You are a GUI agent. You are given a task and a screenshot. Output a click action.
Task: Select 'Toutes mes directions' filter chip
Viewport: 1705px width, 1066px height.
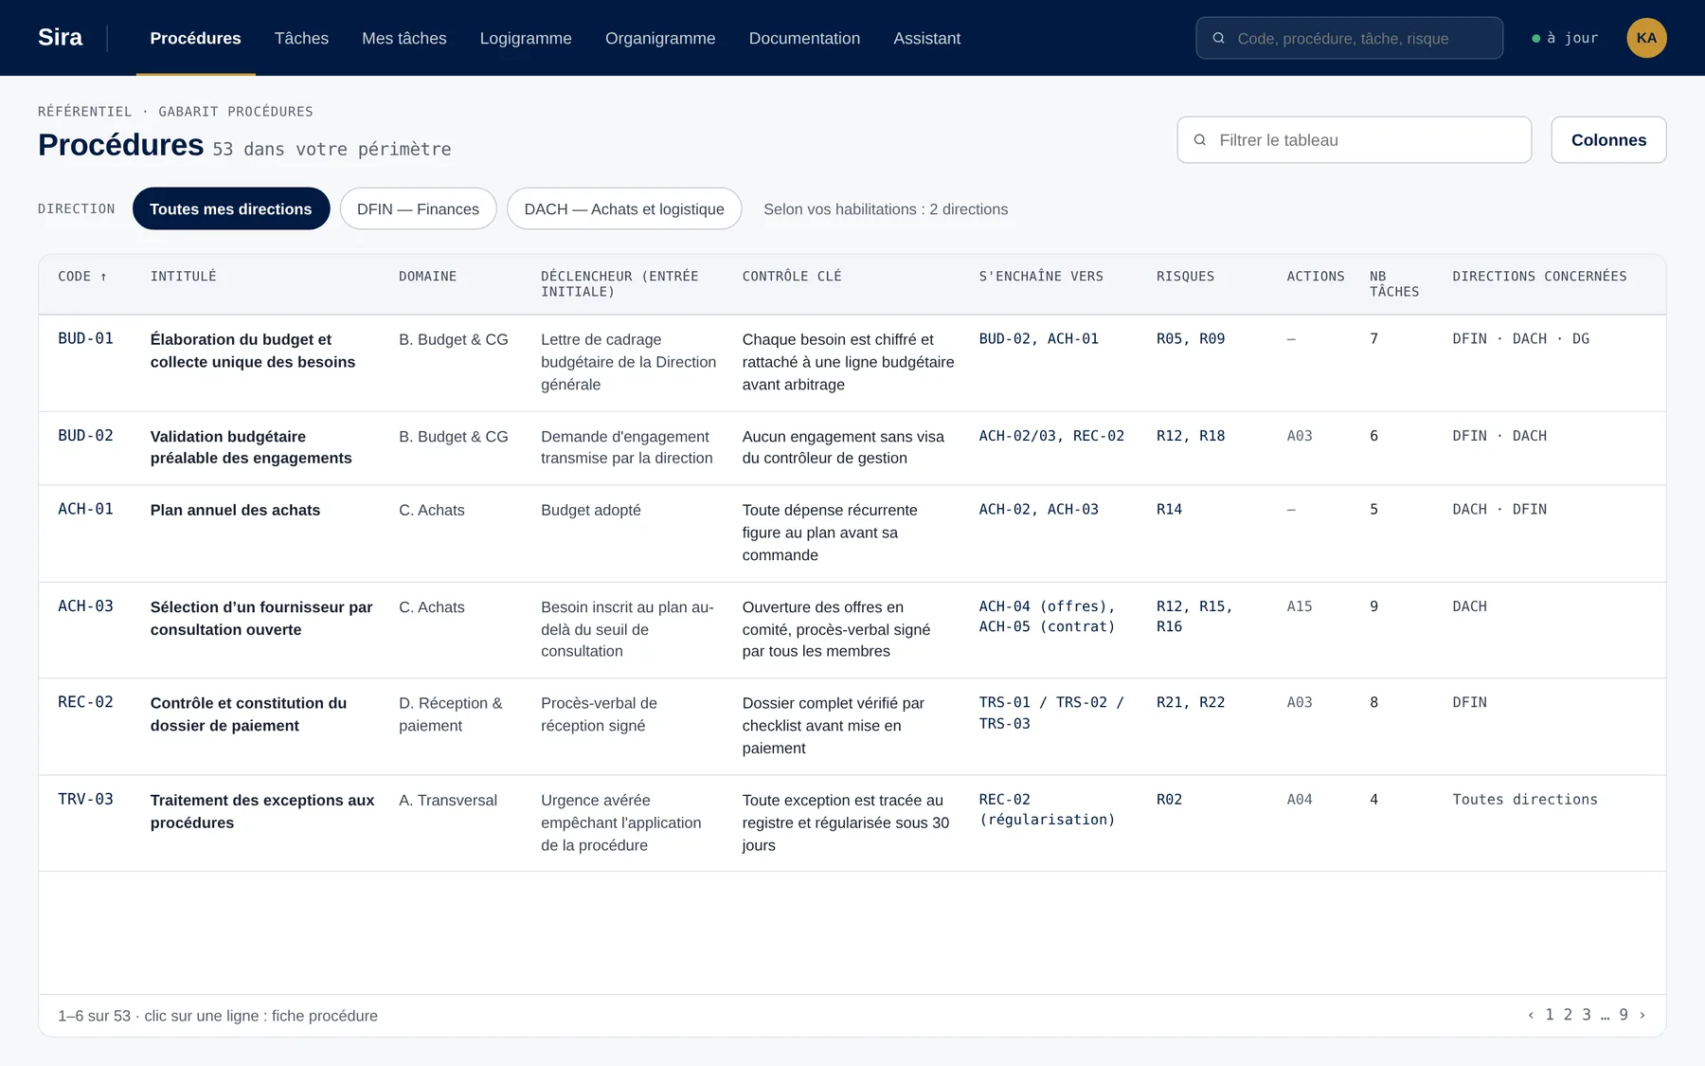click(231, 208)
